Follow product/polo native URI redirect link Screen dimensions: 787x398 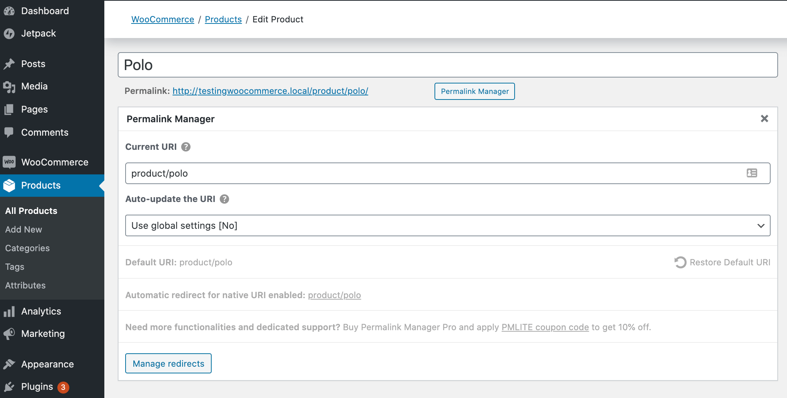click(334, 295)
